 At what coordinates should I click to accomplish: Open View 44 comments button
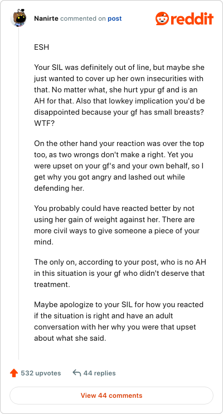pos(111,396)
